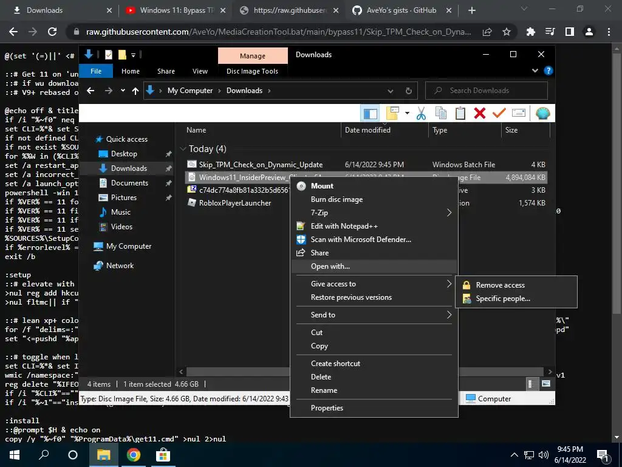Switch to AveYo's gists GitHub tab
622x467 pixels.
pyautogui.click(x=402, y=10)
